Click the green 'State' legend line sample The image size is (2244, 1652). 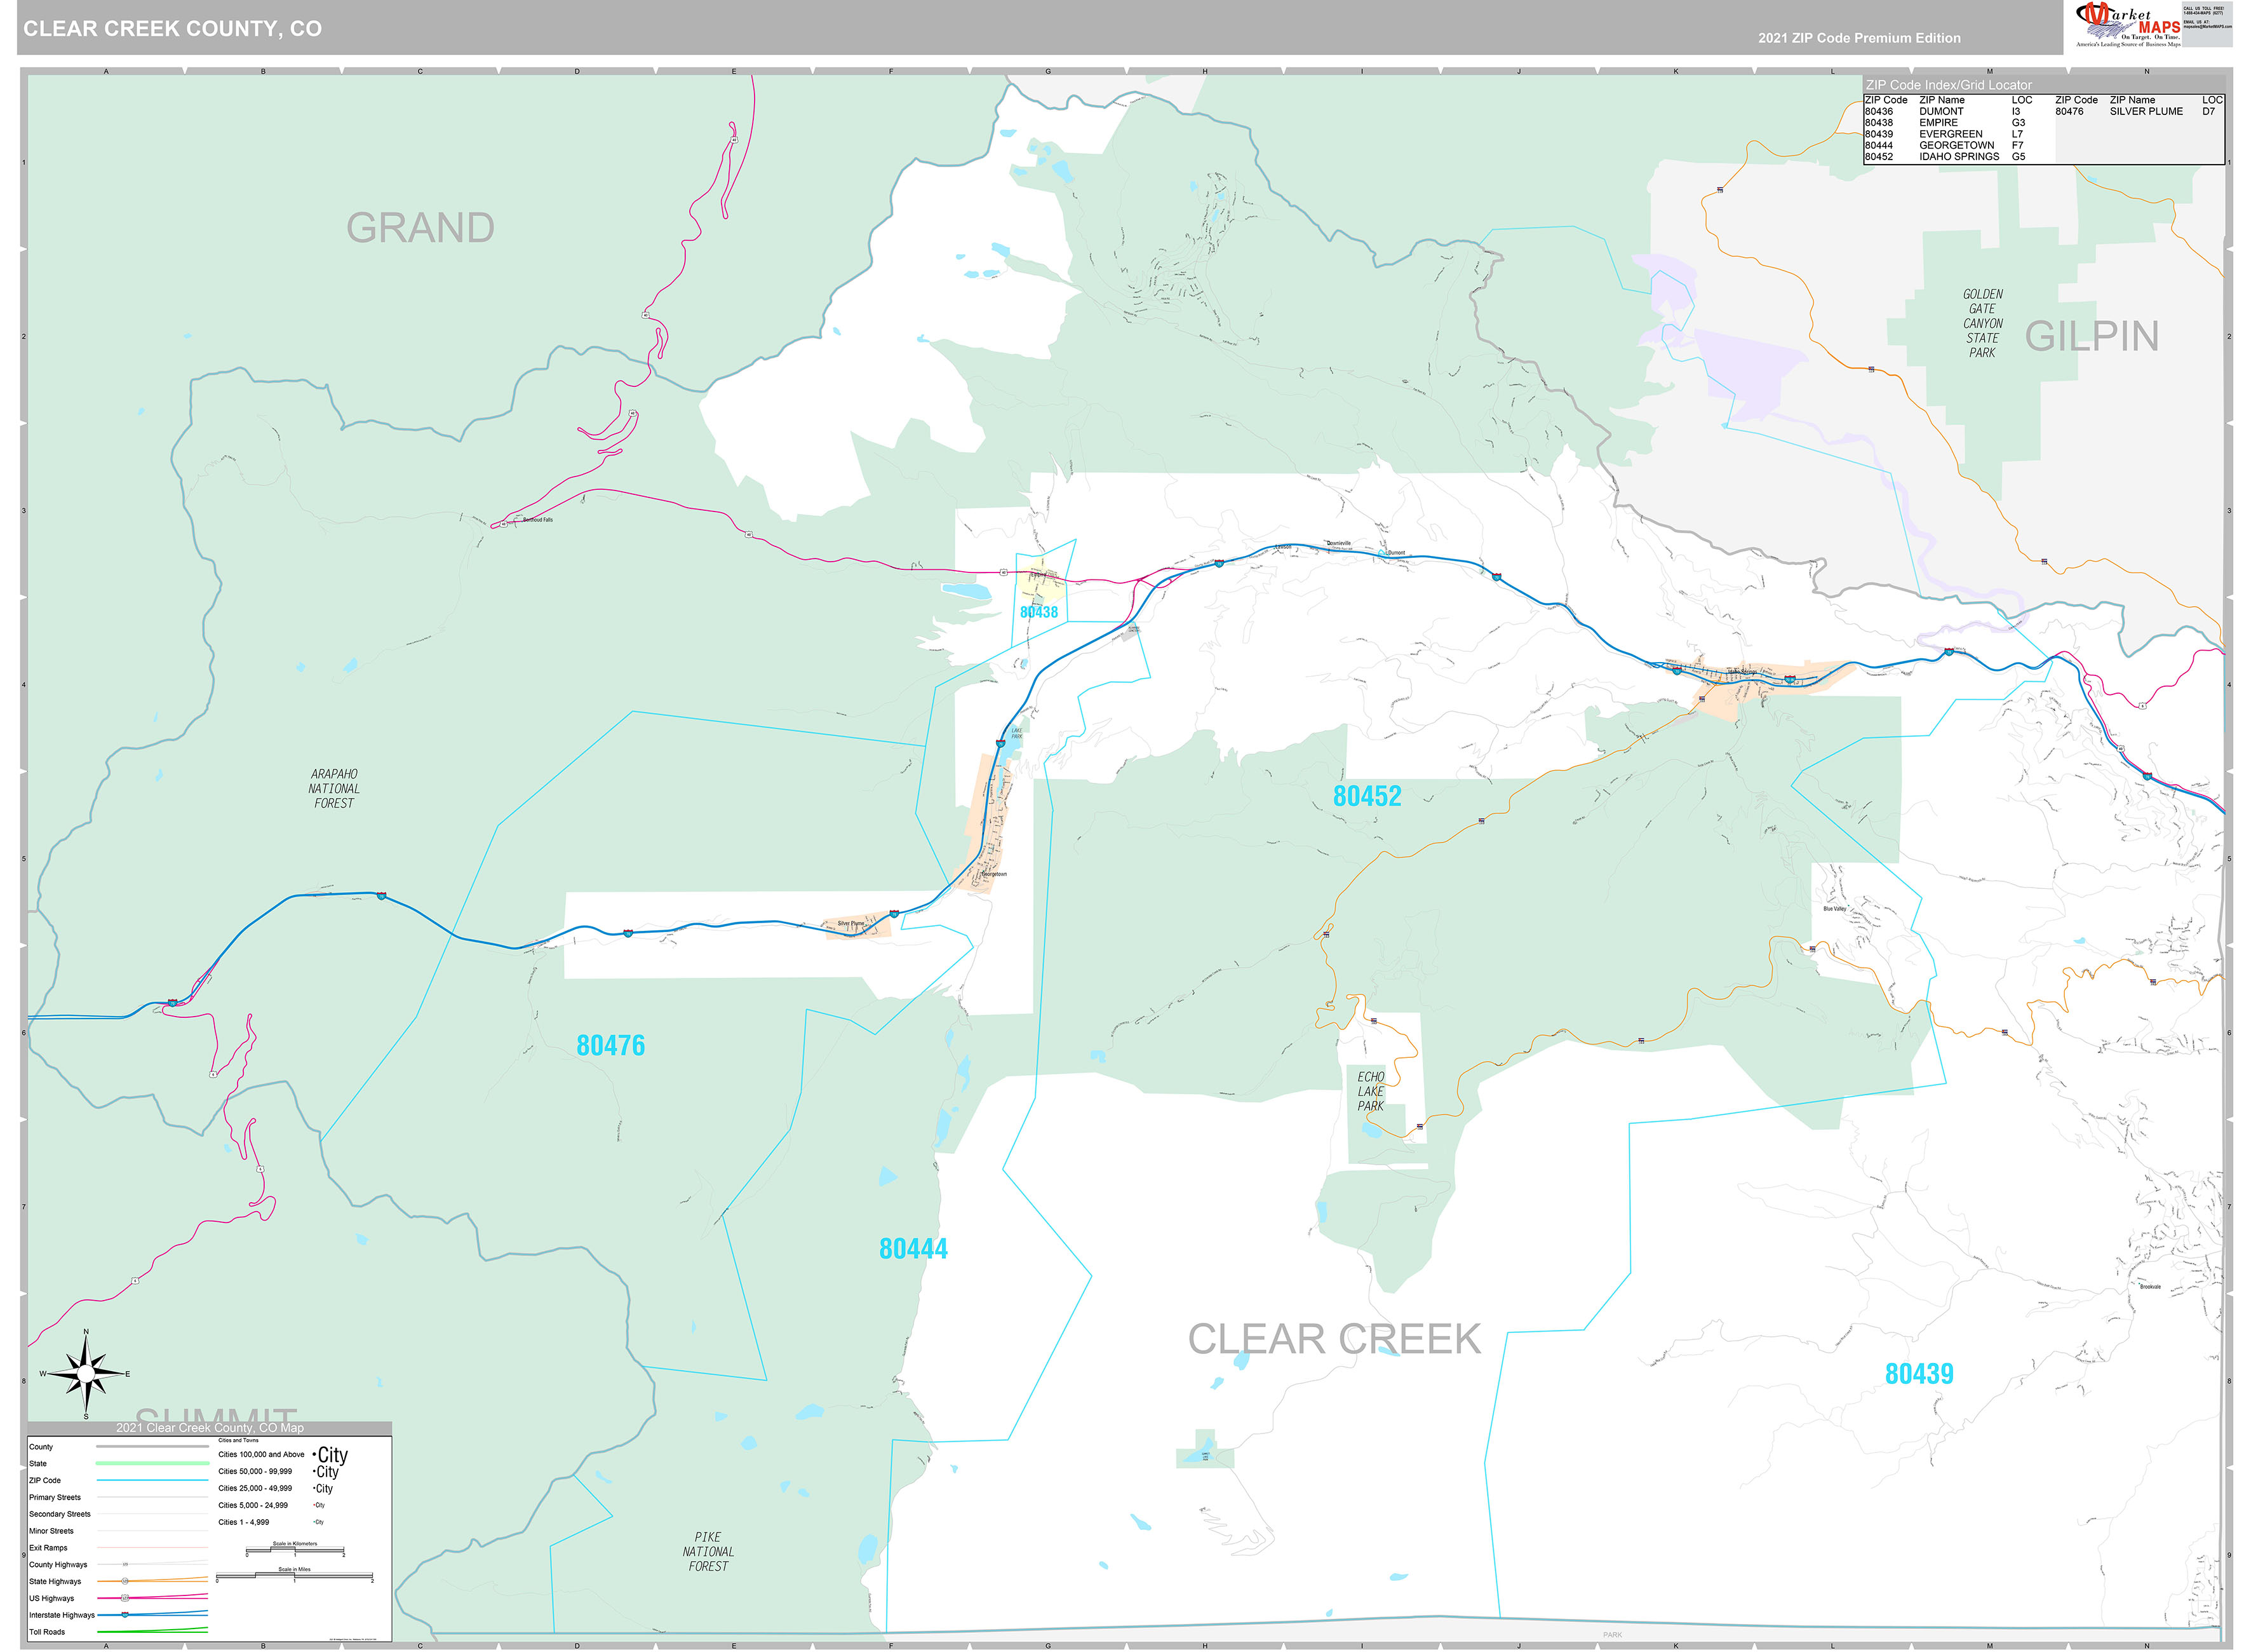pos(152,1464)
